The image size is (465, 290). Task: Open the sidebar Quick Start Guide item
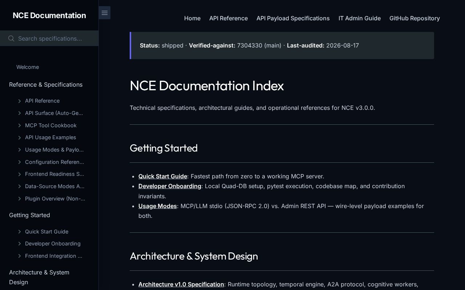coord(46,232)
